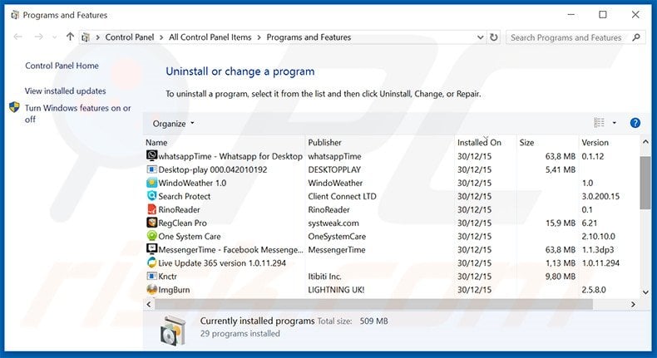Click version 2.10.10.0 cell
Image resolution: width=657 pixels, height=358 pixels.
[598, 236]
